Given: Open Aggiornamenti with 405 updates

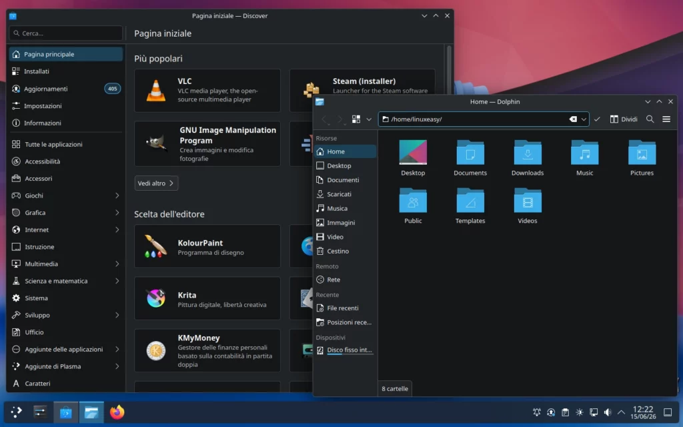Looking at the screenshot, I should click(66, 89).
